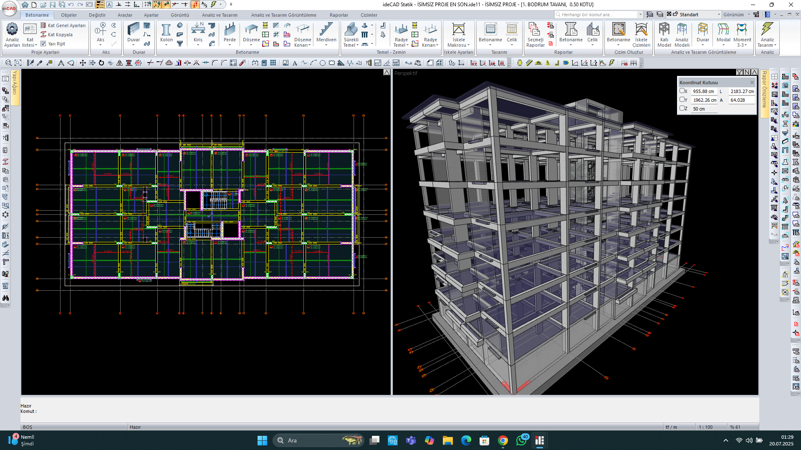801x450 pixels.
Task: Expand Betonarme Çizim Oluştur dropdown
Action: click(x=618, y=45)
